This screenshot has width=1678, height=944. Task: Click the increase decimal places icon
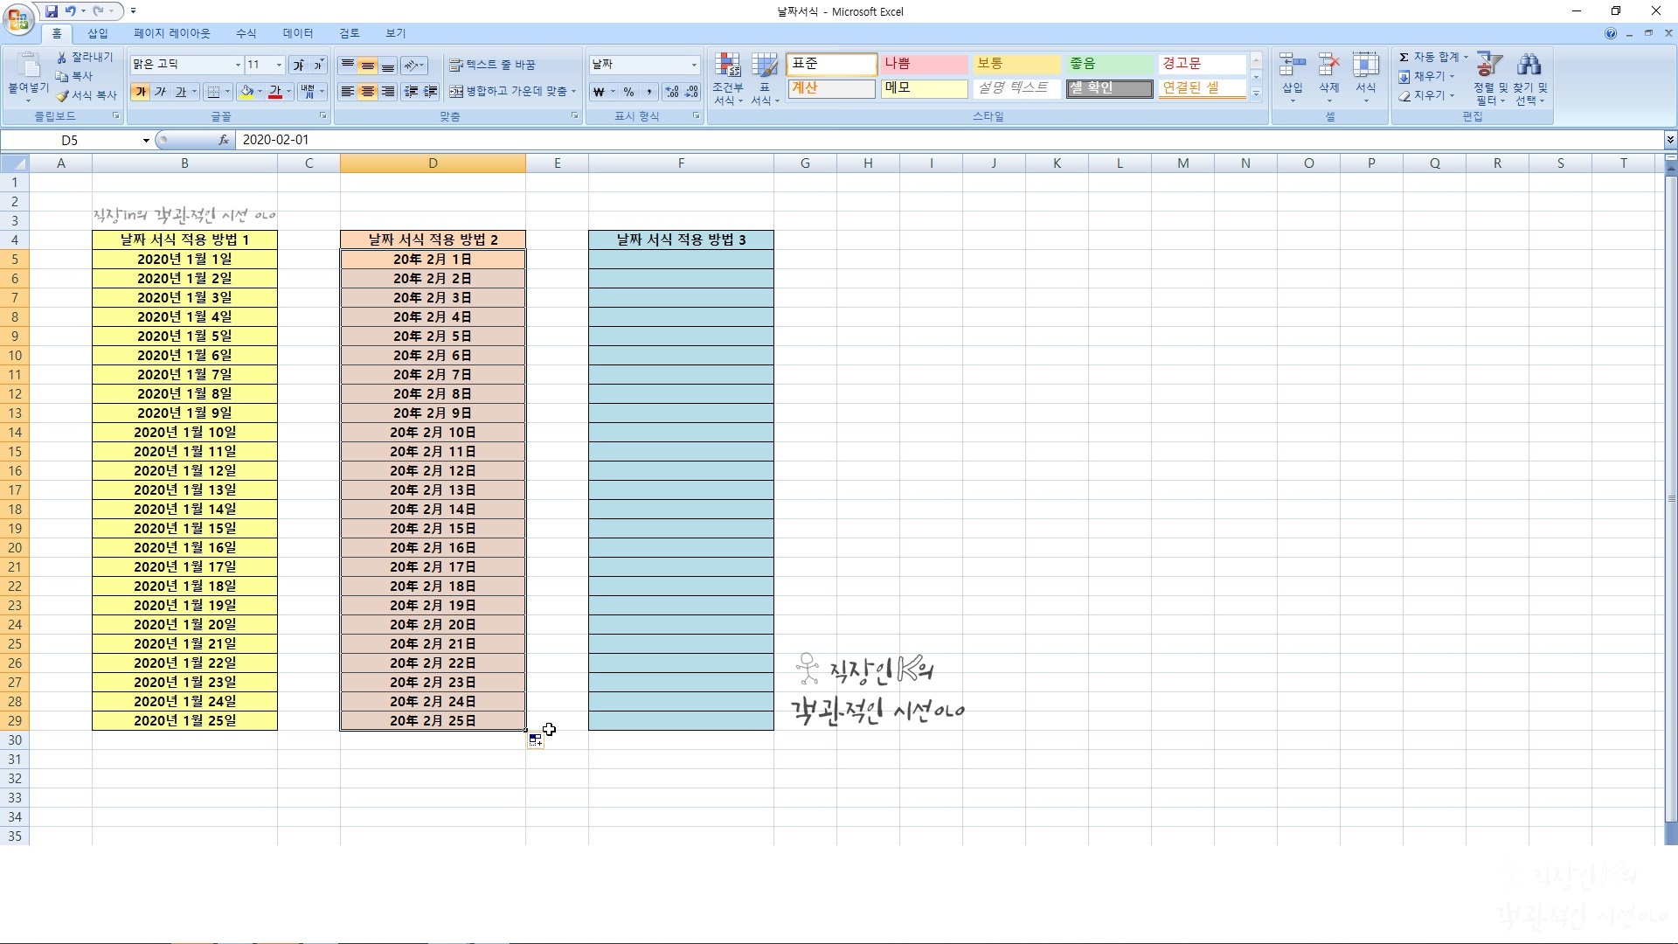tap(672, 92)
